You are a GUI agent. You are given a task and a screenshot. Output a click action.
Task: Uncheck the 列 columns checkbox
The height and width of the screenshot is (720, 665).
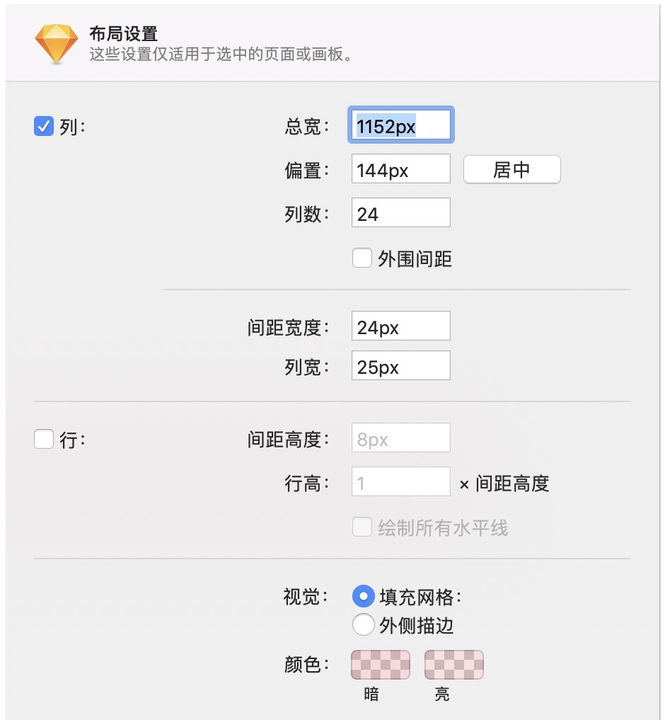(x=44, y=126)
